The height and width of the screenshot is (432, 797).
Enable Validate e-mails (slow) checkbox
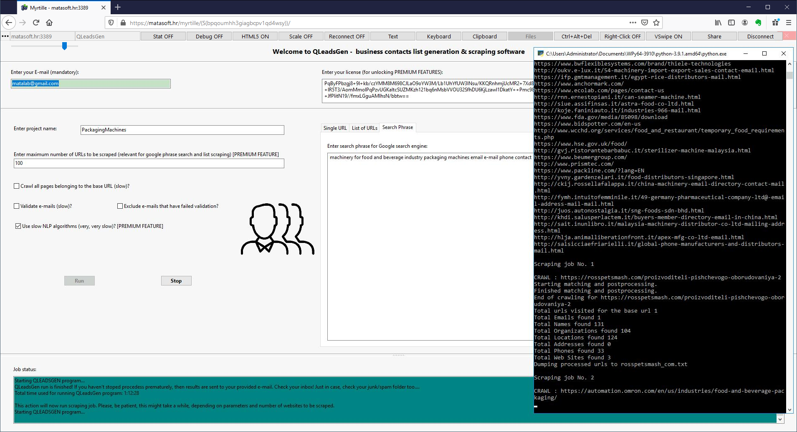click(x=17, y=206)
